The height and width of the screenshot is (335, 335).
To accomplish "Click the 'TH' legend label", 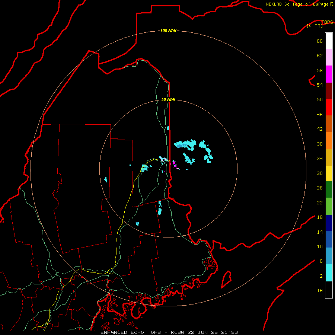I will tap(320, 291).
